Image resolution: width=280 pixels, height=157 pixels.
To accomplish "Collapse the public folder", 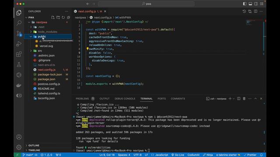I will tap(31, 37).
